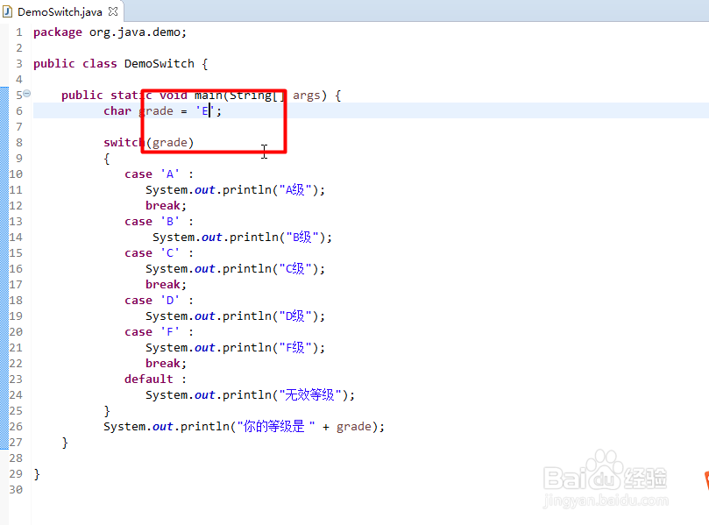
Task: Click println "F级" statement
Action: click(x=235, y=348)
